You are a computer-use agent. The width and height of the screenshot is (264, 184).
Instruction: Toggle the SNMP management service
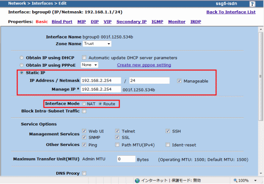[84, 137]
